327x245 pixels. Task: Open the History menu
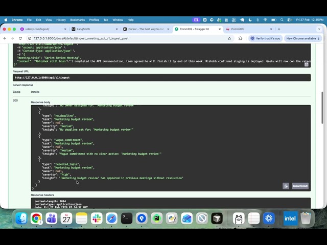click(61, 20)
